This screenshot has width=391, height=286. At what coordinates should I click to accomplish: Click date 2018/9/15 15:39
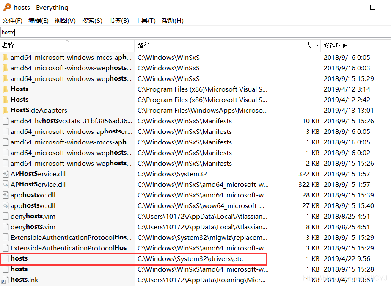349,195
